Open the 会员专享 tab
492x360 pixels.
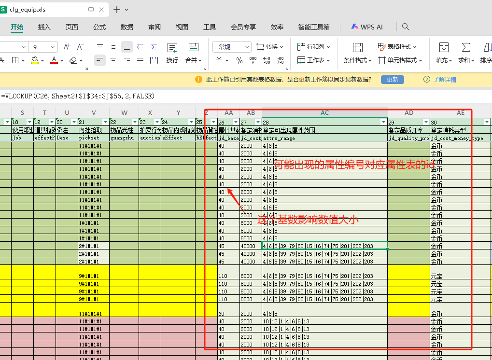pyautogui.click(x=243, y=27)
